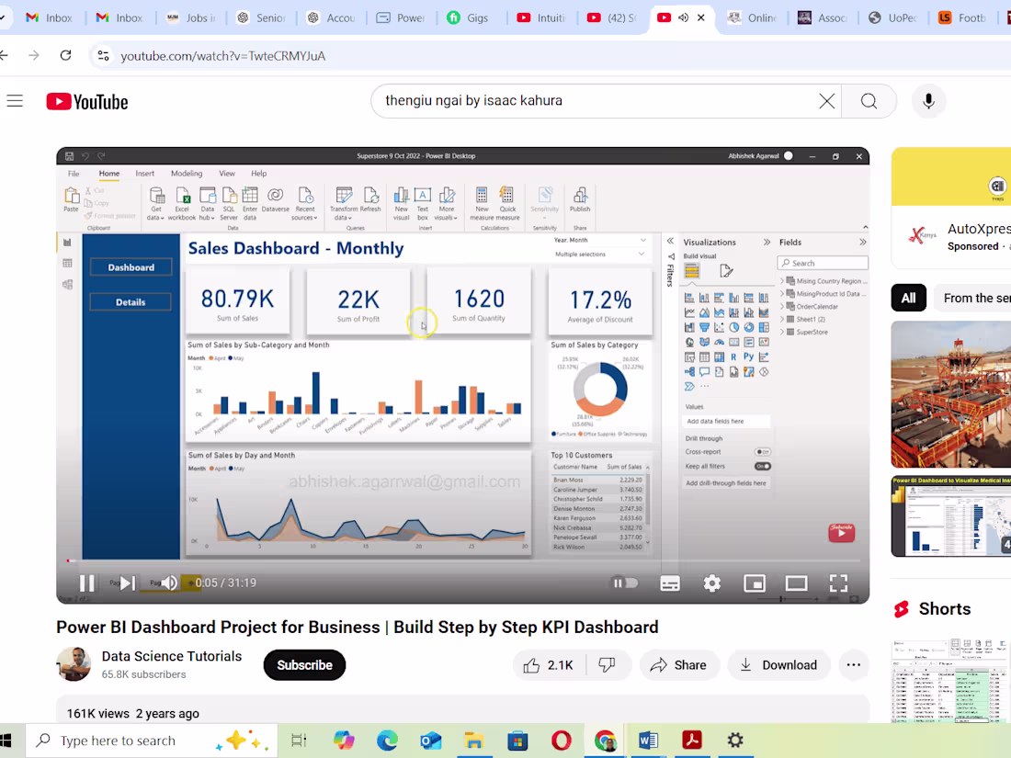Open the Insert tab in Power BI

(x=144, y=173)
